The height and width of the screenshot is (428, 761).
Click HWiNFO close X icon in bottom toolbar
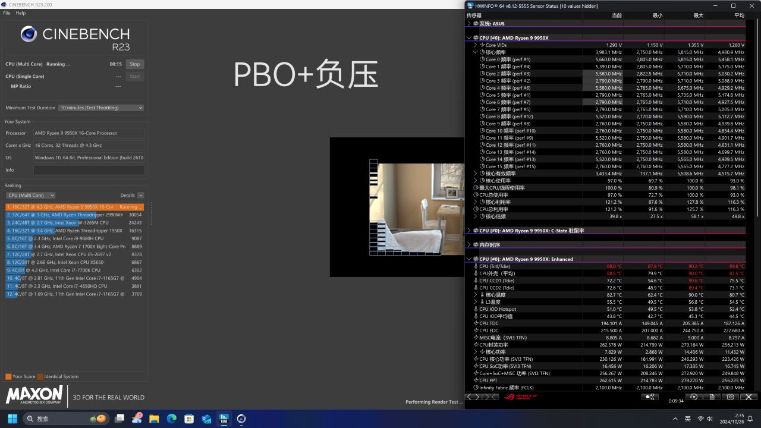tap(749, 397)
